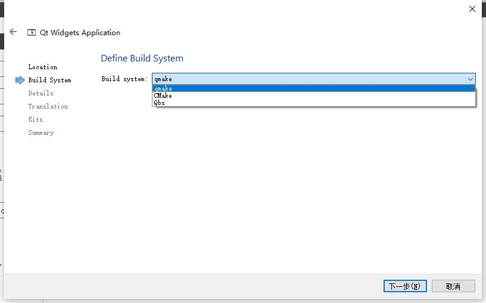Click the Define Build System heading
The image size is (486, 303).
point(142,58)
